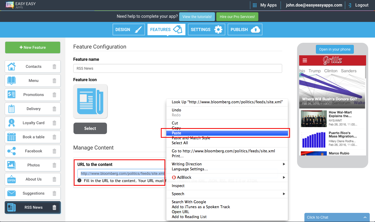Image resolution: width=375 pixels, height=222 pixels.
Task: Select the Contacts feature home icon
Action: pyautogui.click(x=11, y=67)
